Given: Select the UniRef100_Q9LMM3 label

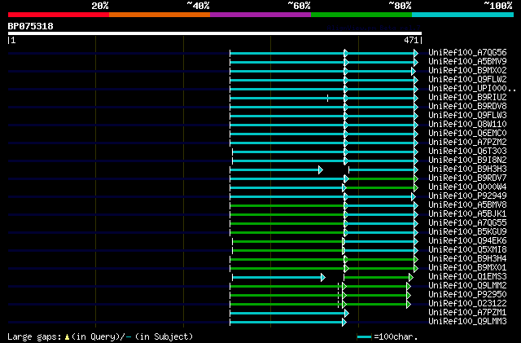Looking at the screenshot, I should [x=467, y=322].
